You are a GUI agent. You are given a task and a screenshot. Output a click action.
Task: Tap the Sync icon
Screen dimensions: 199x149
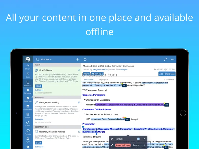point(28,140)
